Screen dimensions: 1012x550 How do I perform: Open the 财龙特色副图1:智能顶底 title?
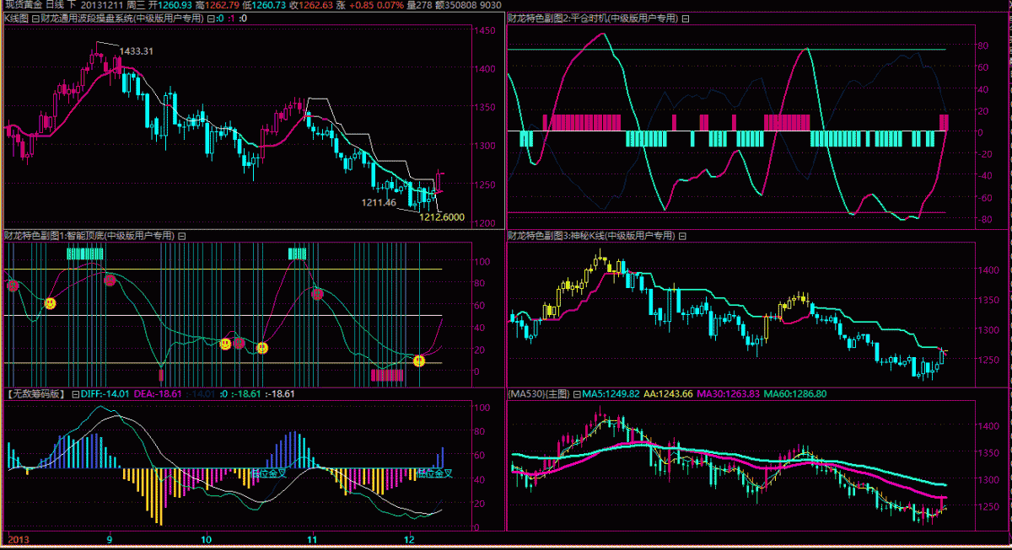(x=89, y=236)
